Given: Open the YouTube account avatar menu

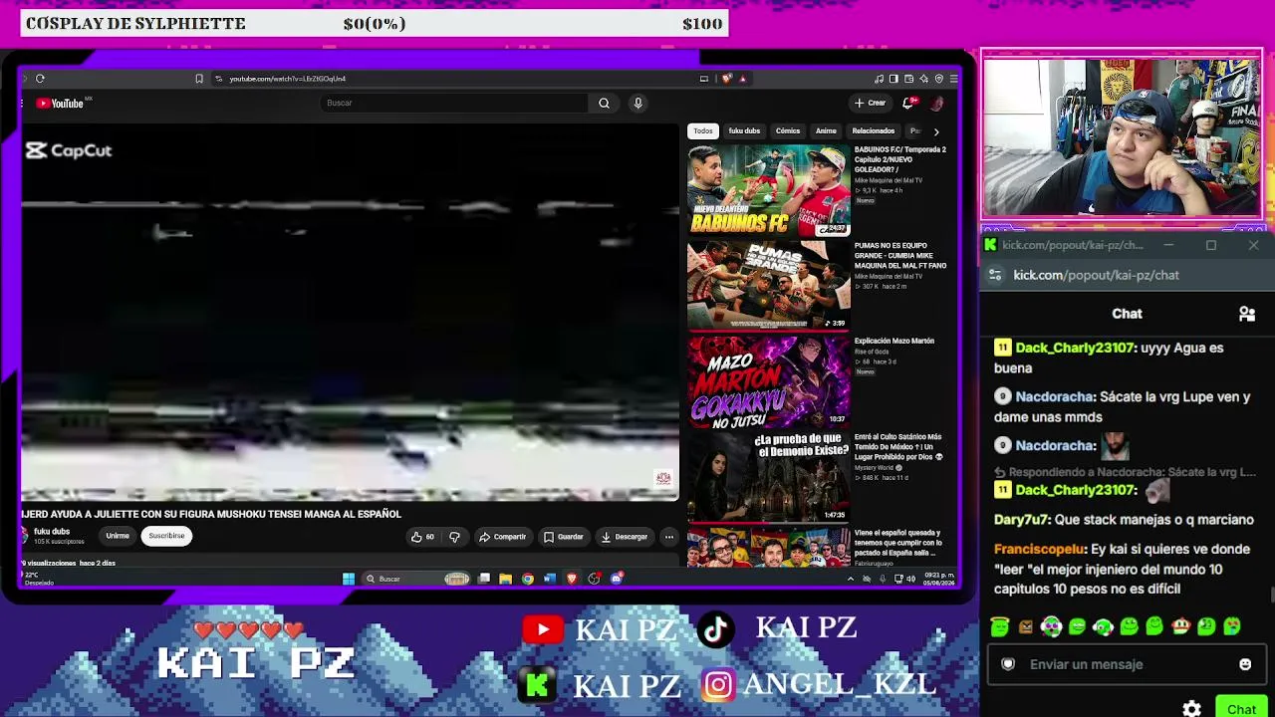Looking at the screenshot, I should (936, 103).
